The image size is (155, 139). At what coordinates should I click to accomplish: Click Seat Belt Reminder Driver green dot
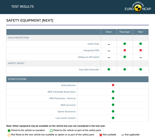(109, 69)
